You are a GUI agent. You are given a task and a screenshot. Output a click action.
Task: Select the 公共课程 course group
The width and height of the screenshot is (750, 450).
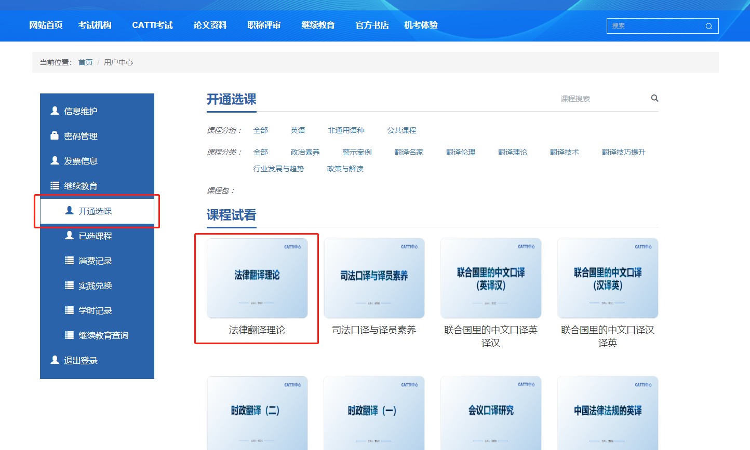tap(401, 130)
